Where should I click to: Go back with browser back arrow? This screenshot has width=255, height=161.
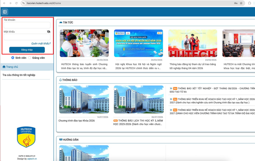pos(4,3)
